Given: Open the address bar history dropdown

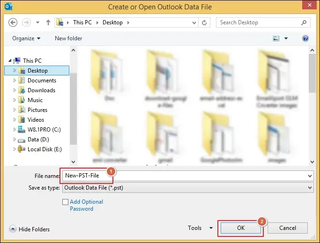Looking at the screenshot, I should 194,22.
